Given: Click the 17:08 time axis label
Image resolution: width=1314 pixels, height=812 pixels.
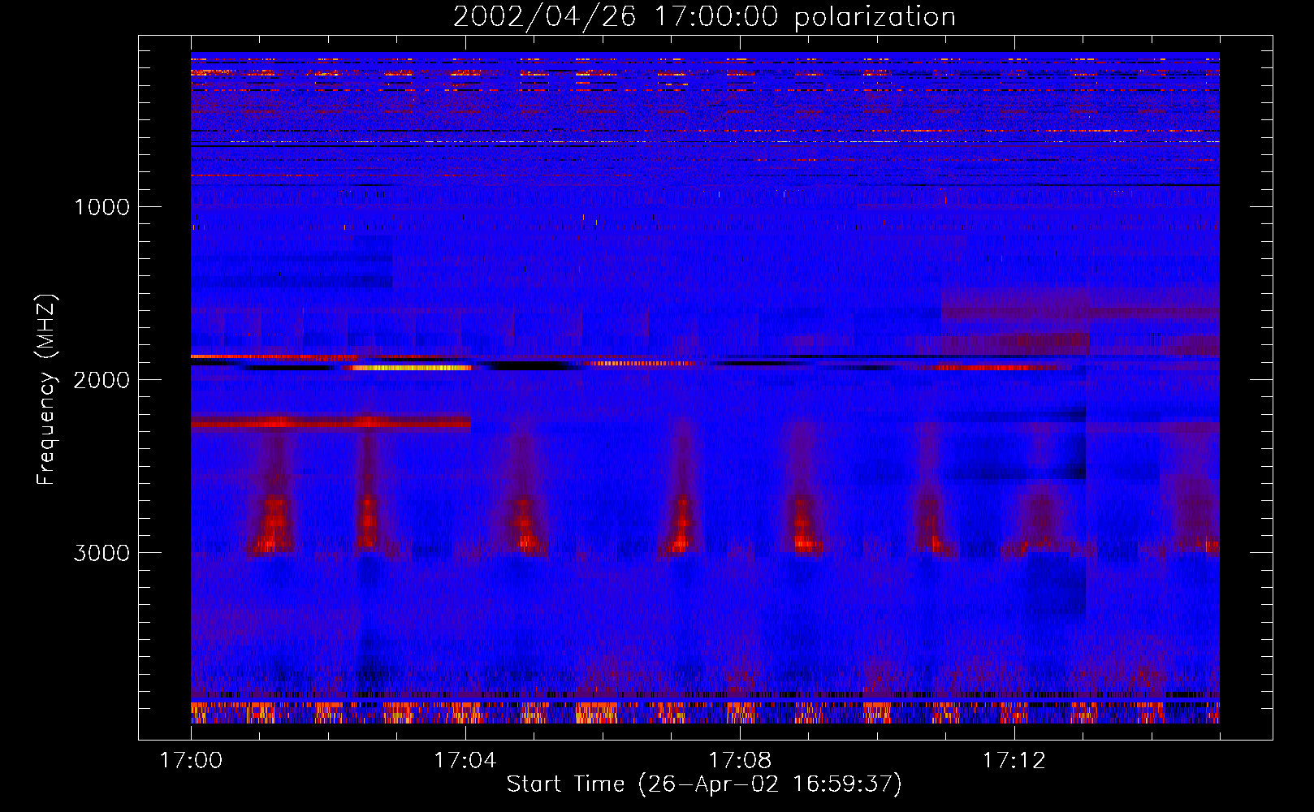Looking at the screenshot, I should [x=740, y=761].
